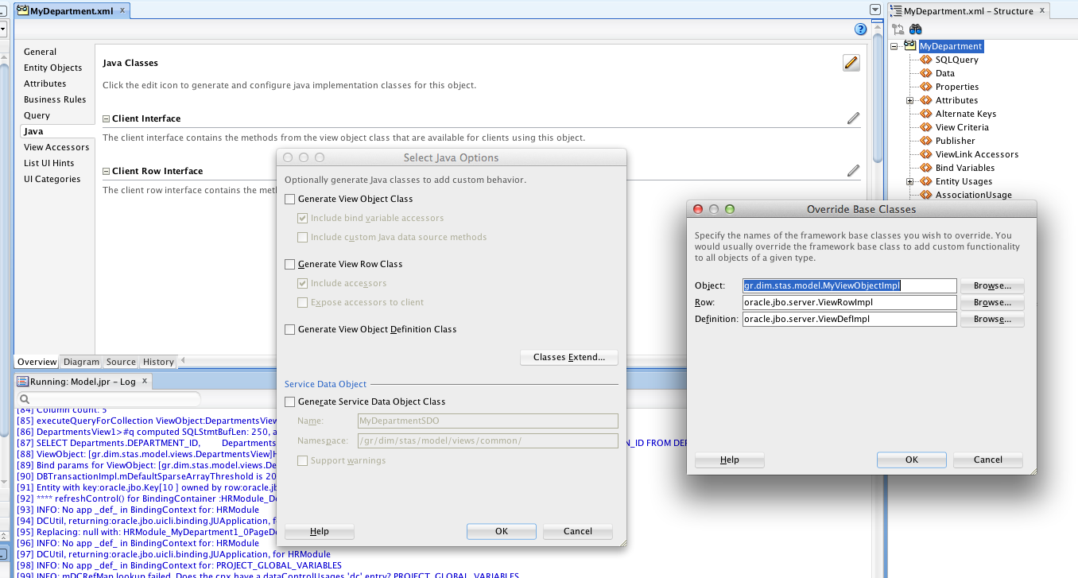Check Generate View Object Definition Class
The width and height of the screenshot is (1078, 578).
pos(289,328)
